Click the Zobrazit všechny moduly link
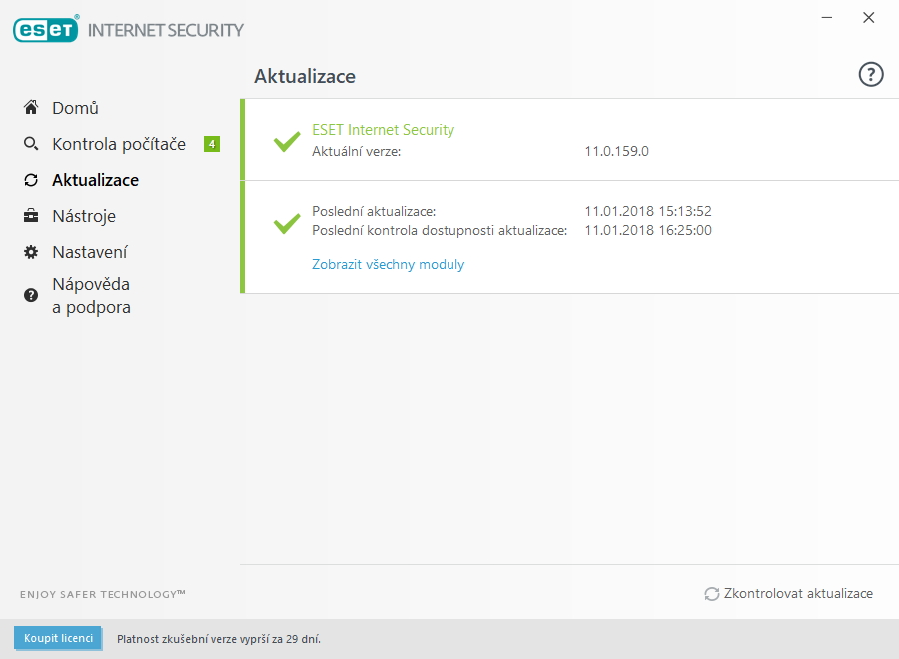This screenshot has height=659, width=899. pyautogui.click(x=388, y=265)
